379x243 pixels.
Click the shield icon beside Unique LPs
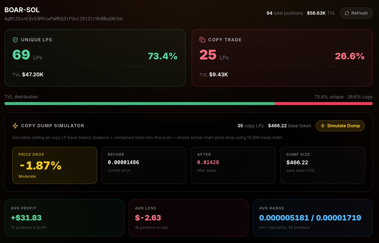pos(15,40)
